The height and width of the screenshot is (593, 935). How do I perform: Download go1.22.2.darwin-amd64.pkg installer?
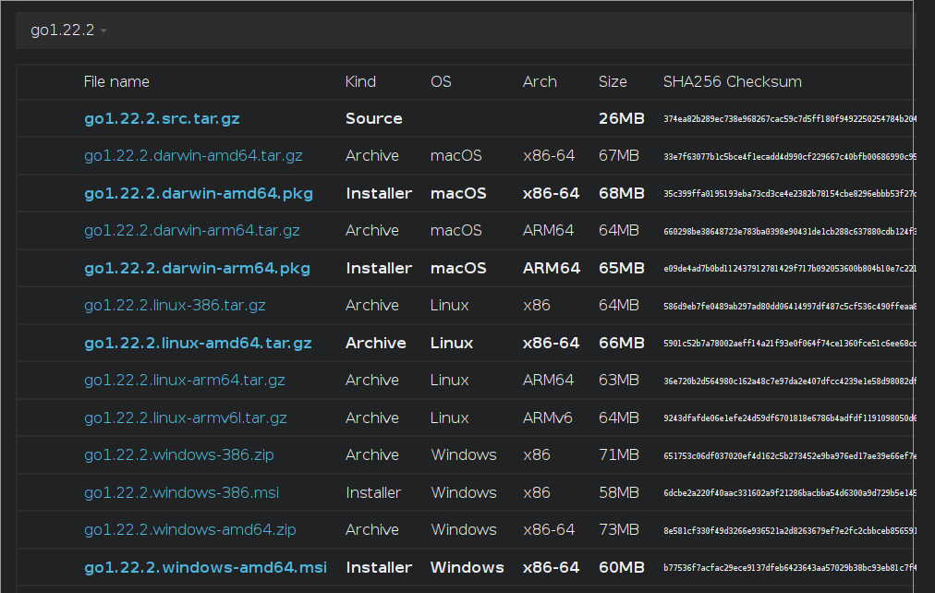(198, 193)
